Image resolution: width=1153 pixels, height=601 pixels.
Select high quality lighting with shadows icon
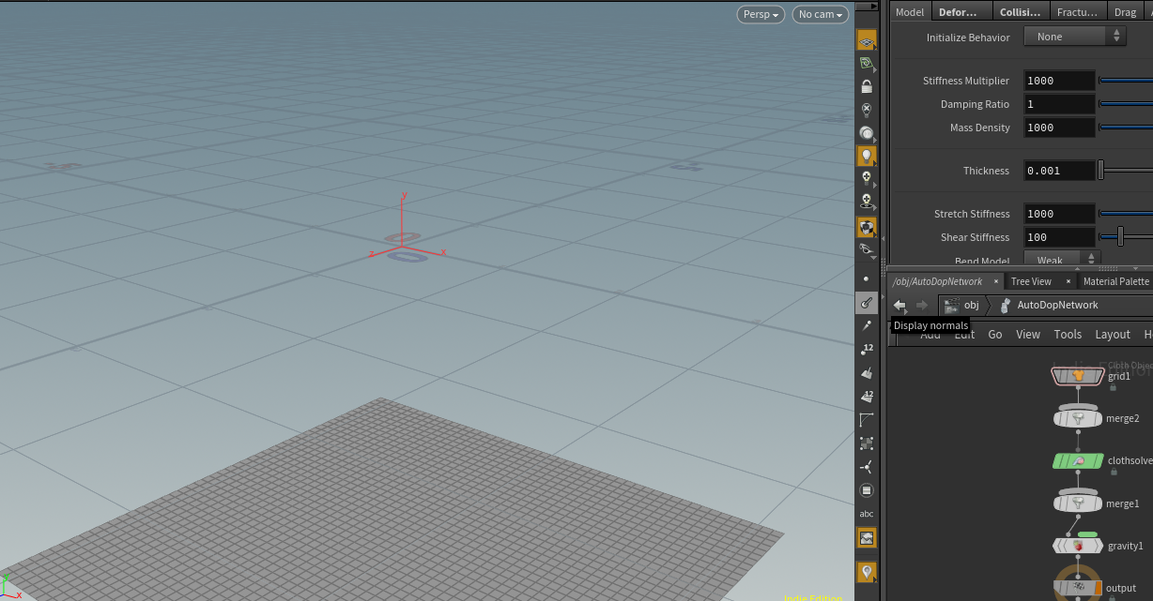pyautogui.click(x=867, y=201)
